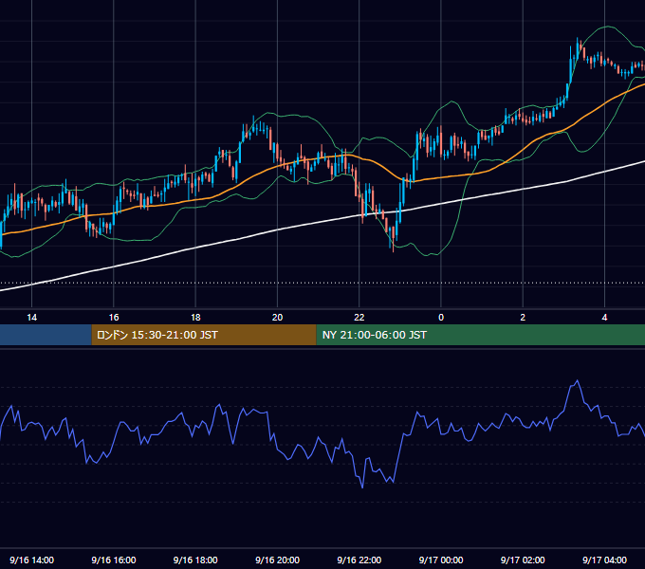Click the 20 hour label on price chart axis
The image size is (645, 569).
coord(277,318)
